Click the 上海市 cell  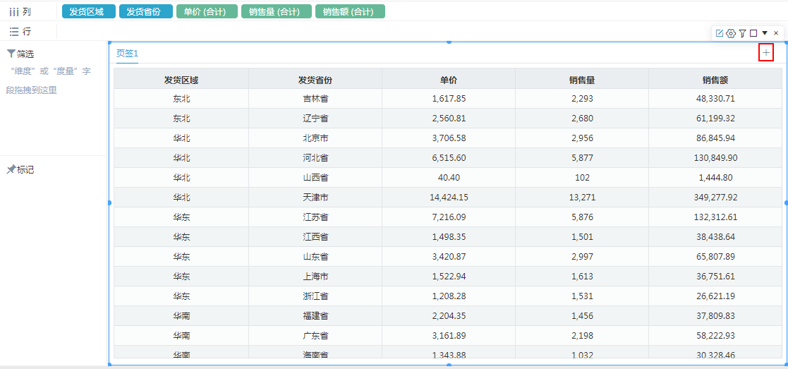tap(315, 277)
